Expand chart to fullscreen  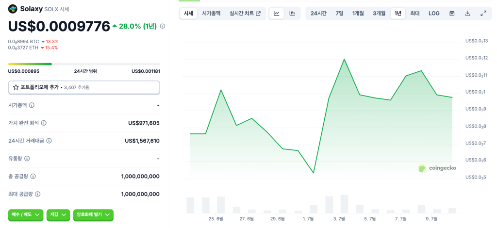[x=483, y=13]
